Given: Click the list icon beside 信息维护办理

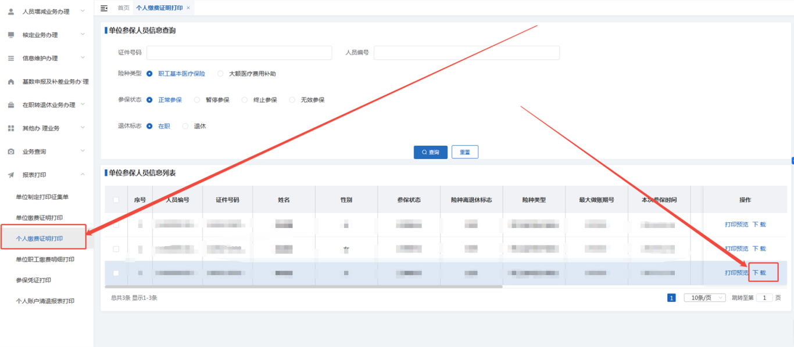Looking at the screenshot, I should (11, 59).
